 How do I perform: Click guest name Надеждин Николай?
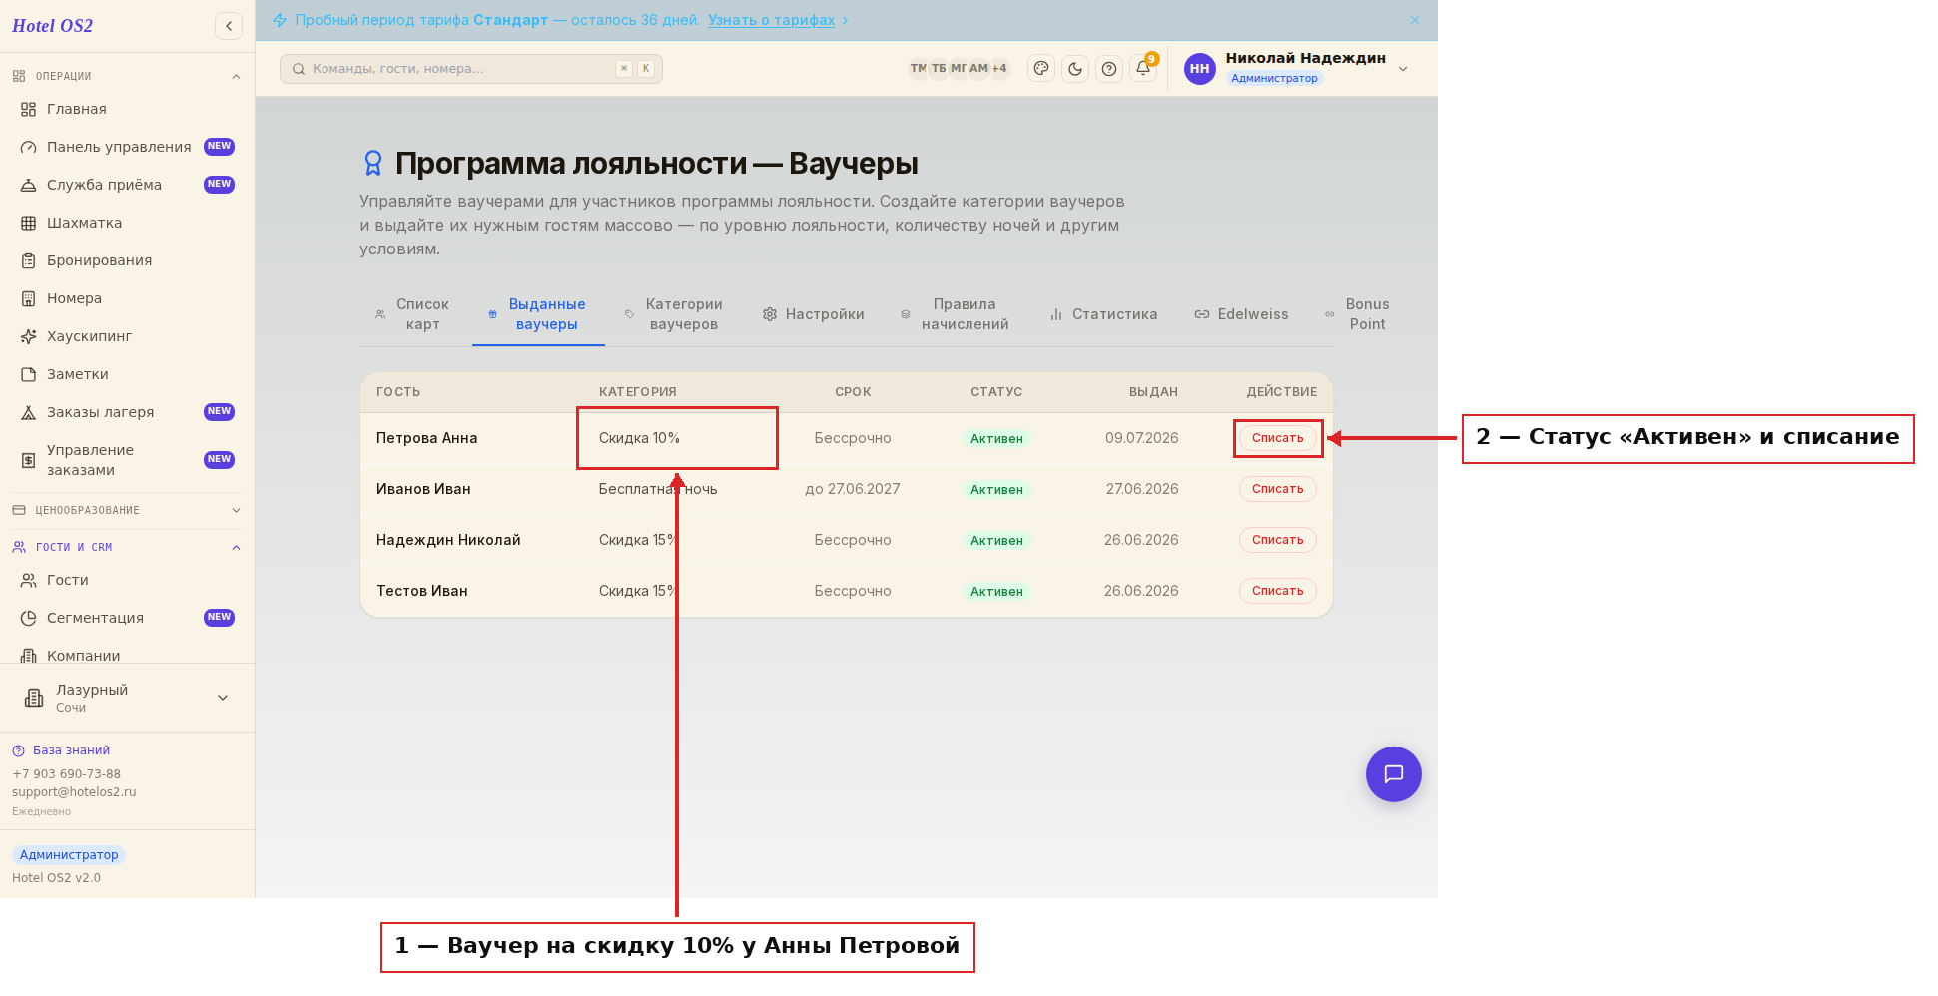tap(448, 540)
